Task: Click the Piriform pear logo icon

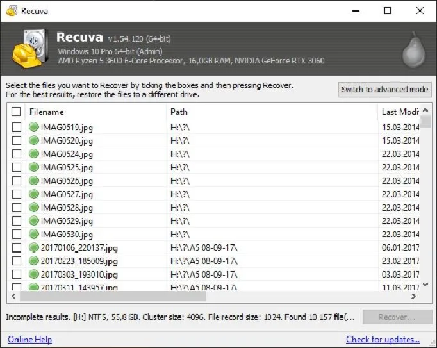Action: [414, 49]
